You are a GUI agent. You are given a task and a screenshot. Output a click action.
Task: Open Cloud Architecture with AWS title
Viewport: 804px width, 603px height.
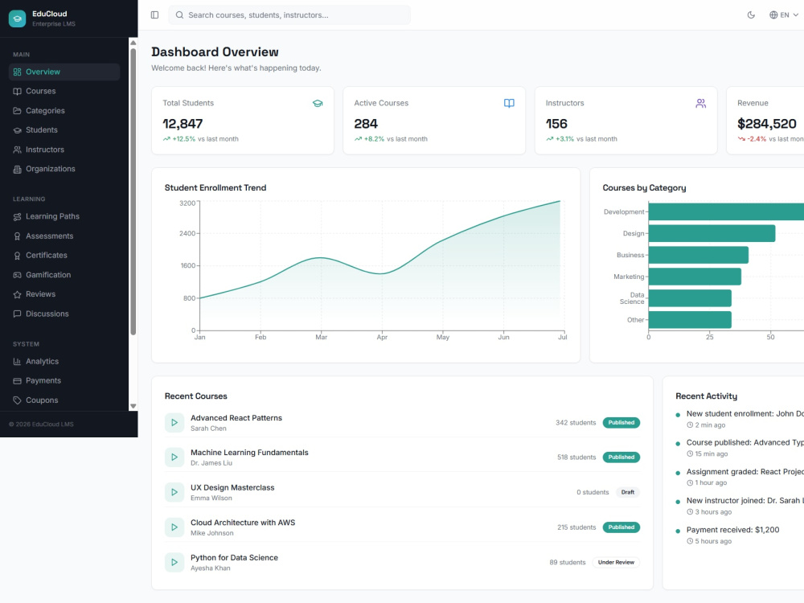pyautogui.click(x=243, y=523)
